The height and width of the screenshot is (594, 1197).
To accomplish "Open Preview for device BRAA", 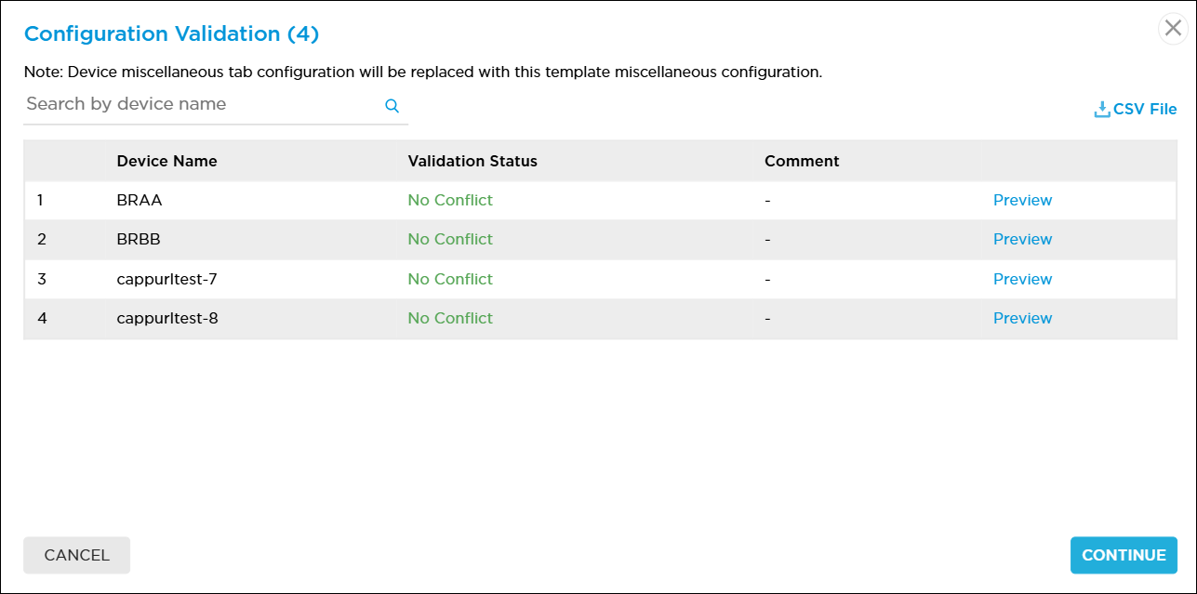I will 1022,200.
